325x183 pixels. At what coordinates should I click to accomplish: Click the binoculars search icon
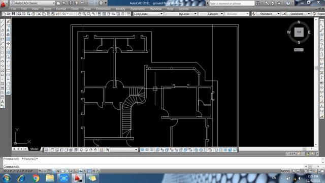coord(258,3)
